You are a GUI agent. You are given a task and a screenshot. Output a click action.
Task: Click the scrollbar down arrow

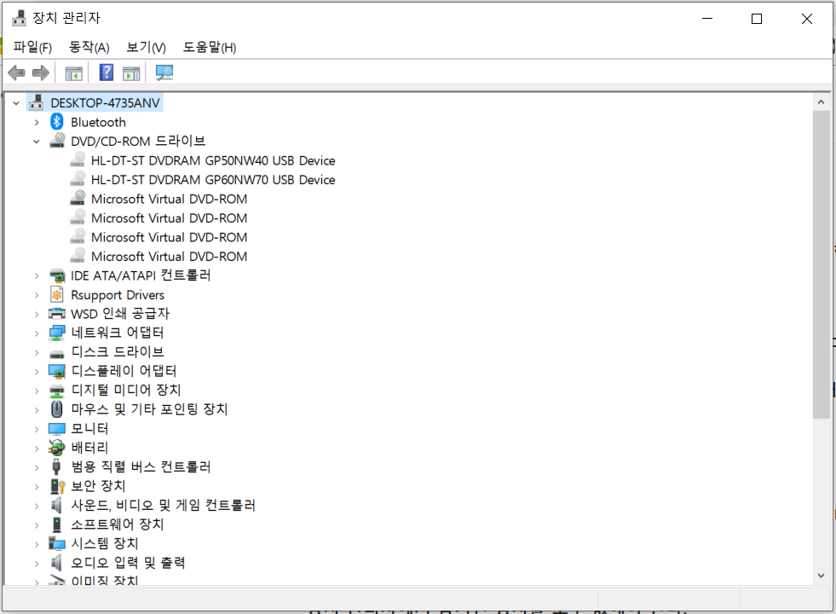pyautogui.click(x=821, y=576)
